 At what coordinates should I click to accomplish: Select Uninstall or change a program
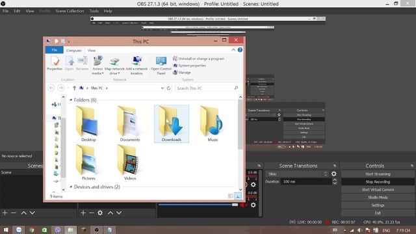pos(199,58)
